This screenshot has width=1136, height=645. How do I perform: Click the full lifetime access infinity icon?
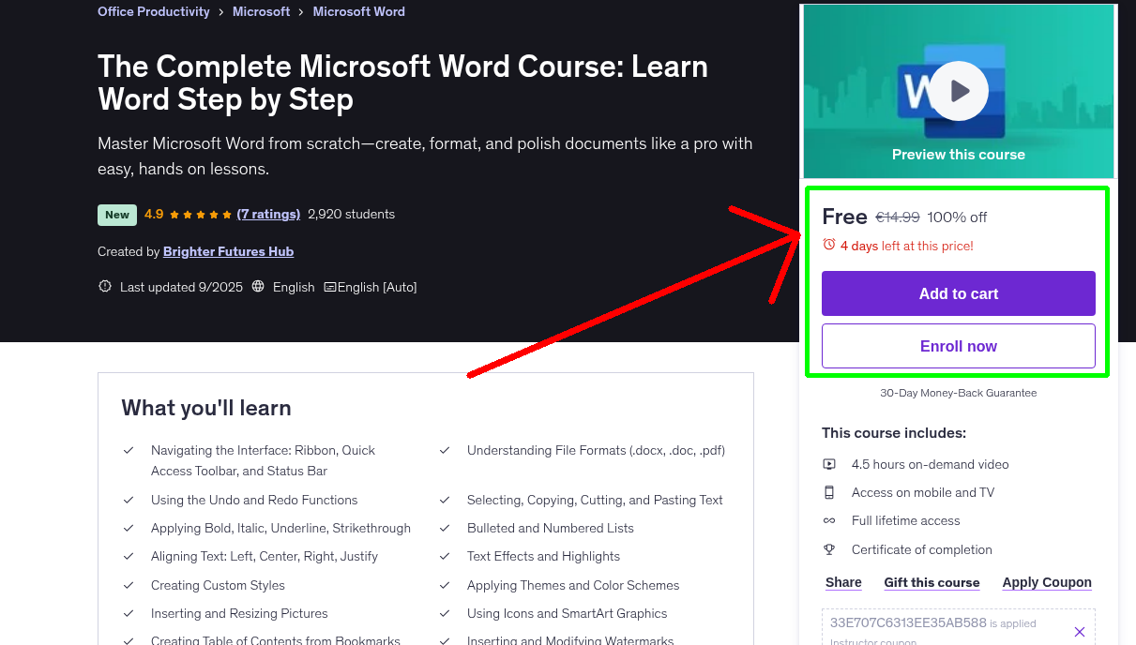pyautogui.click(x=829, y=520)
